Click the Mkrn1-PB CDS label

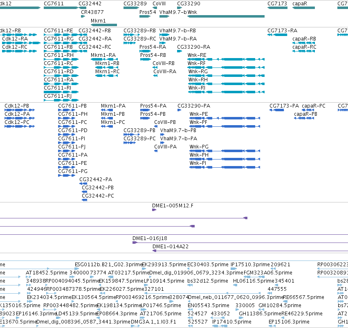113,114
